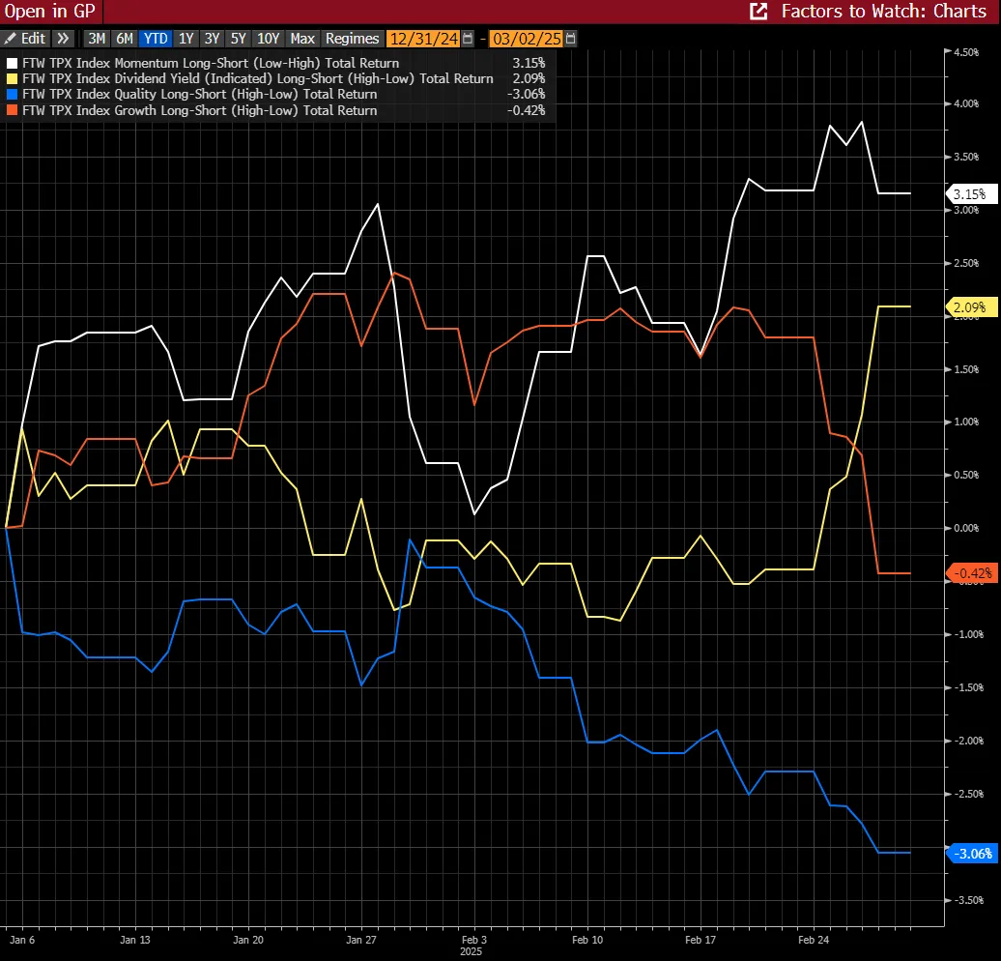The height and width of the screenshot is (961, 1001).
Task: Choose the 1Y range tab
Action: pos(186,39)
